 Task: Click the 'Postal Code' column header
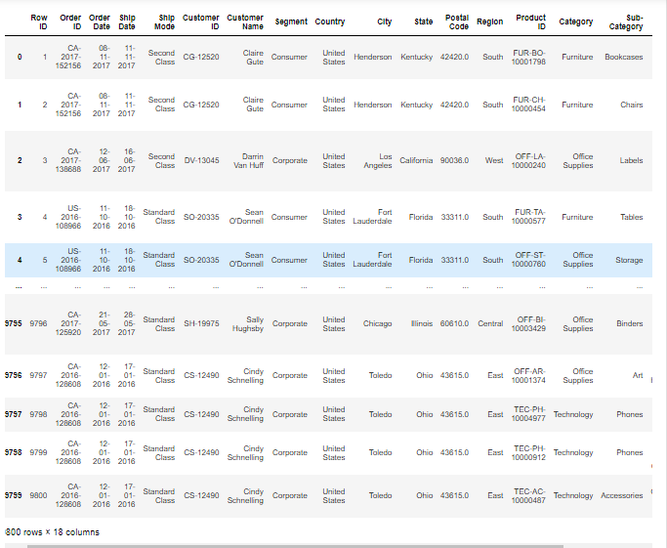(x=457, y=22)
